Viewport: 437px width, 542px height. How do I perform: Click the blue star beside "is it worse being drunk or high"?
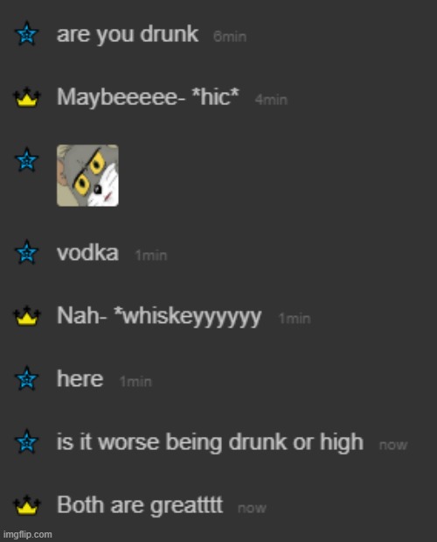point(27,441)
